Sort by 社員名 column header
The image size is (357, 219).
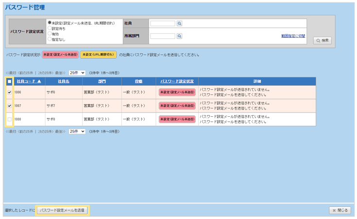[x=64, y=81]
